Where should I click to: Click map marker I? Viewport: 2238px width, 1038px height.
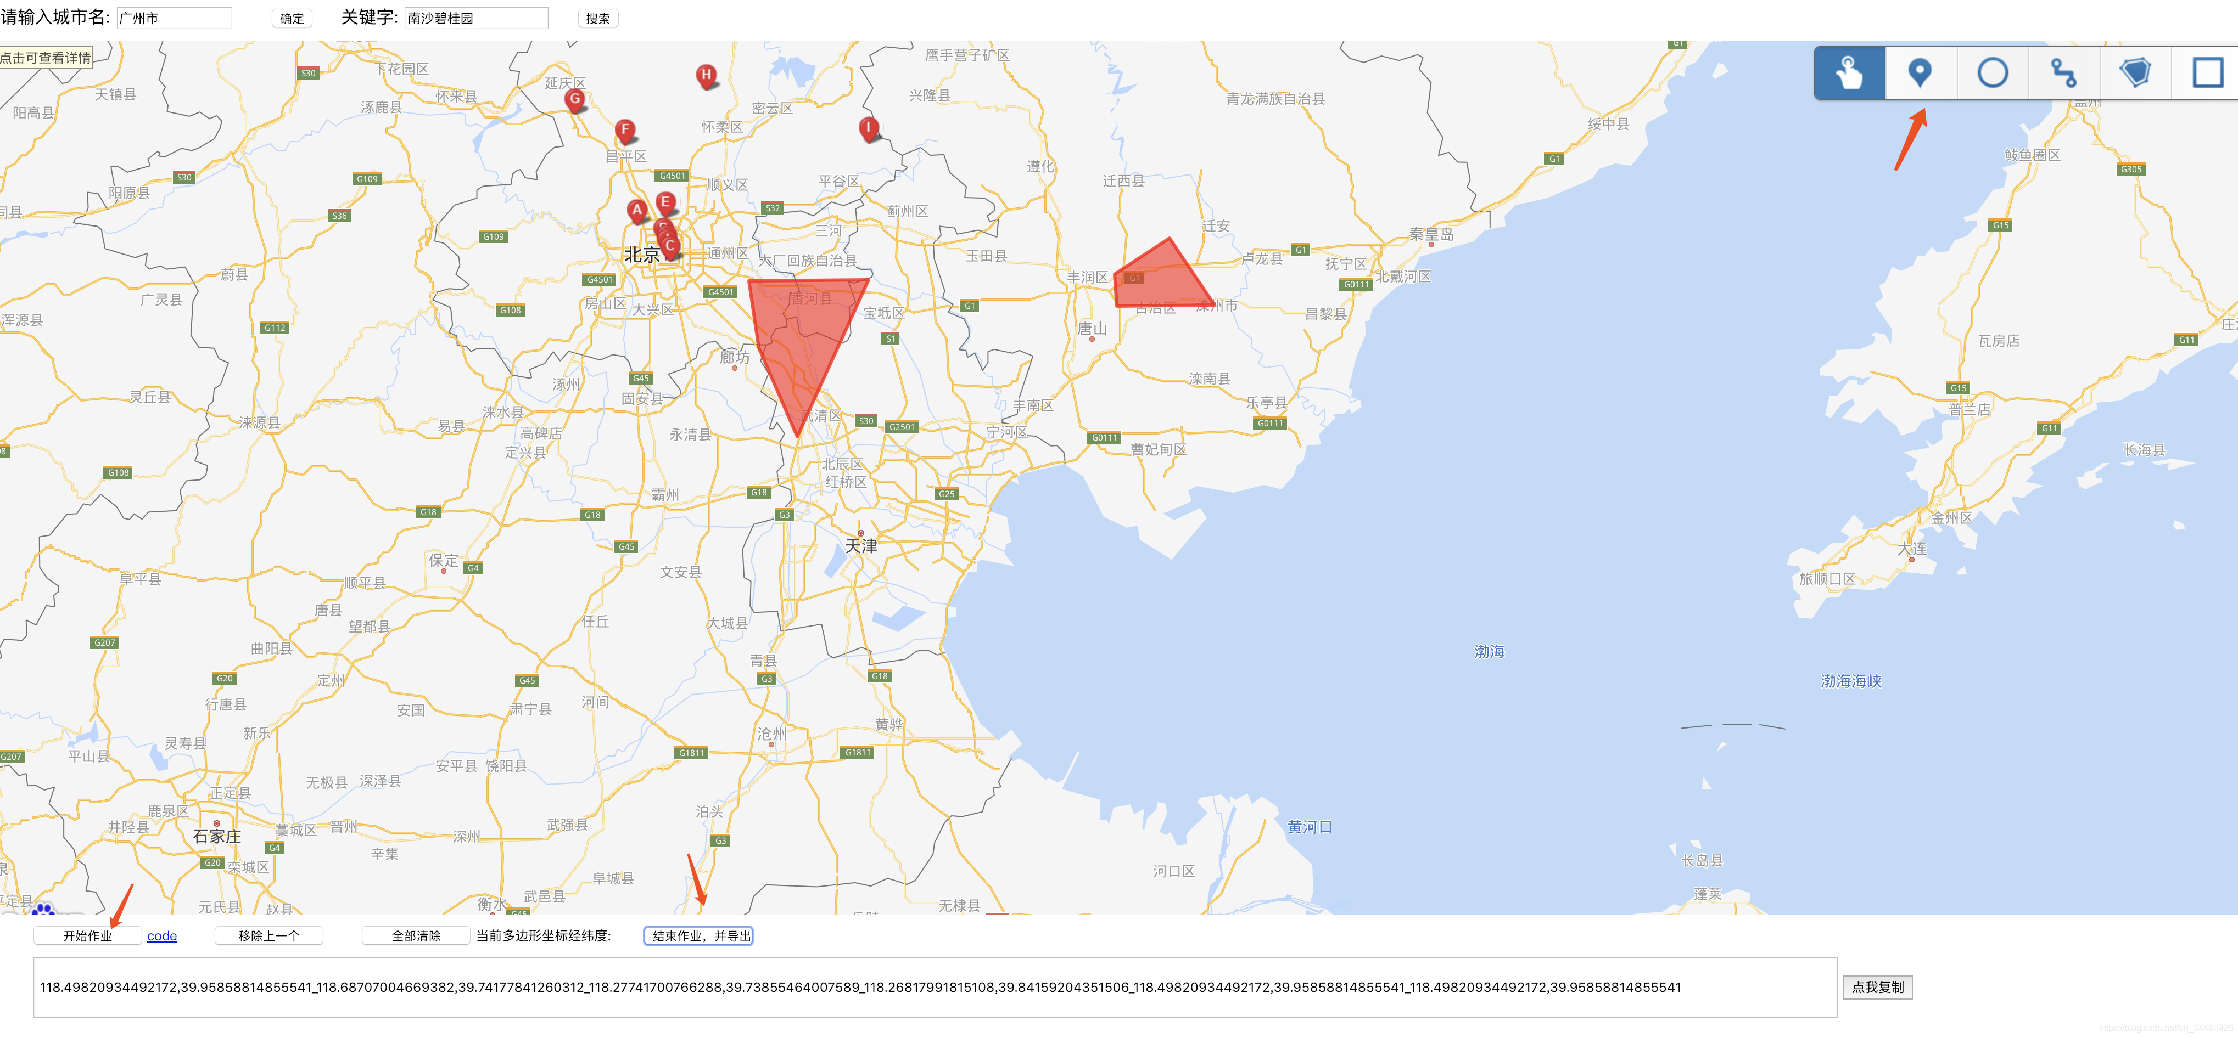point(867,128)
